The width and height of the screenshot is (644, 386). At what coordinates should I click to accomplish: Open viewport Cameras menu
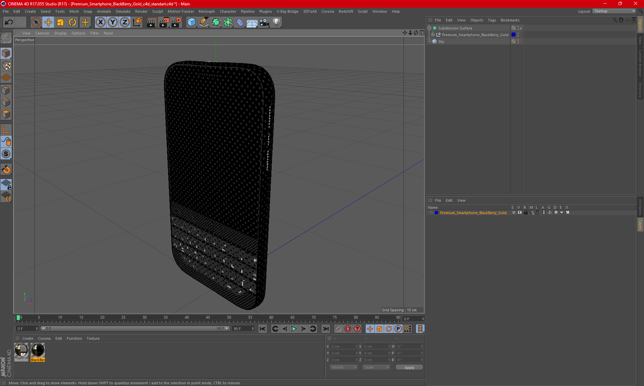[42, 33]
